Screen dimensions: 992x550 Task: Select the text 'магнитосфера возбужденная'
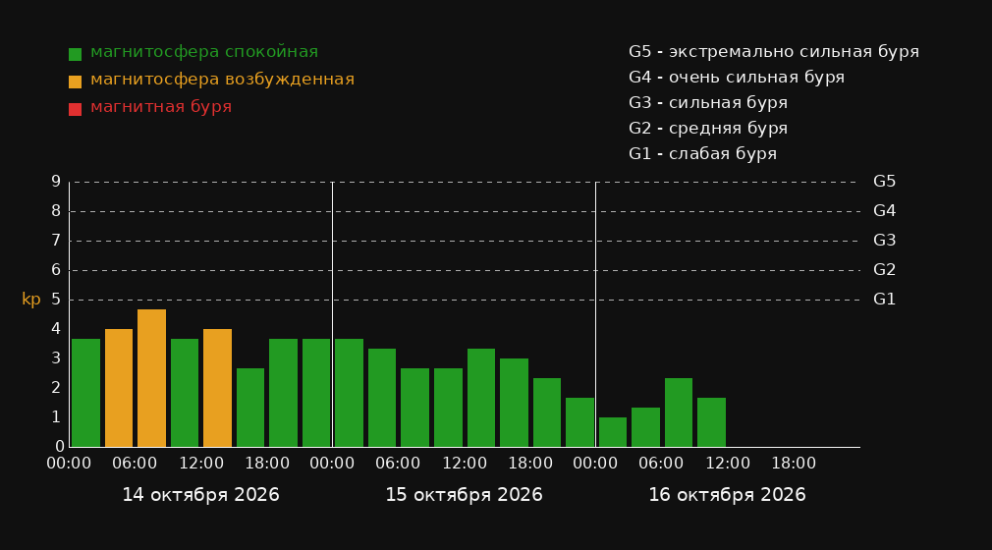[223, 80]
